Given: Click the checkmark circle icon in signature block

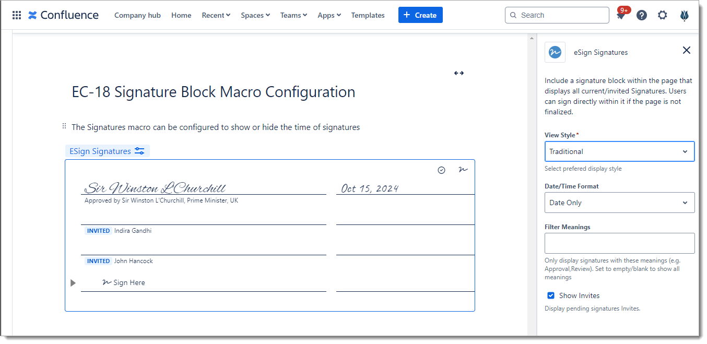Looking at the screenshot, I should 442,170.
